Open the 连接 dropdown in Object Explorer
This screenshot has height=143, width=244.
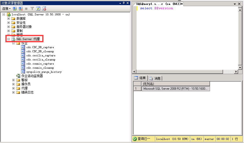click(x=6, y=8)
